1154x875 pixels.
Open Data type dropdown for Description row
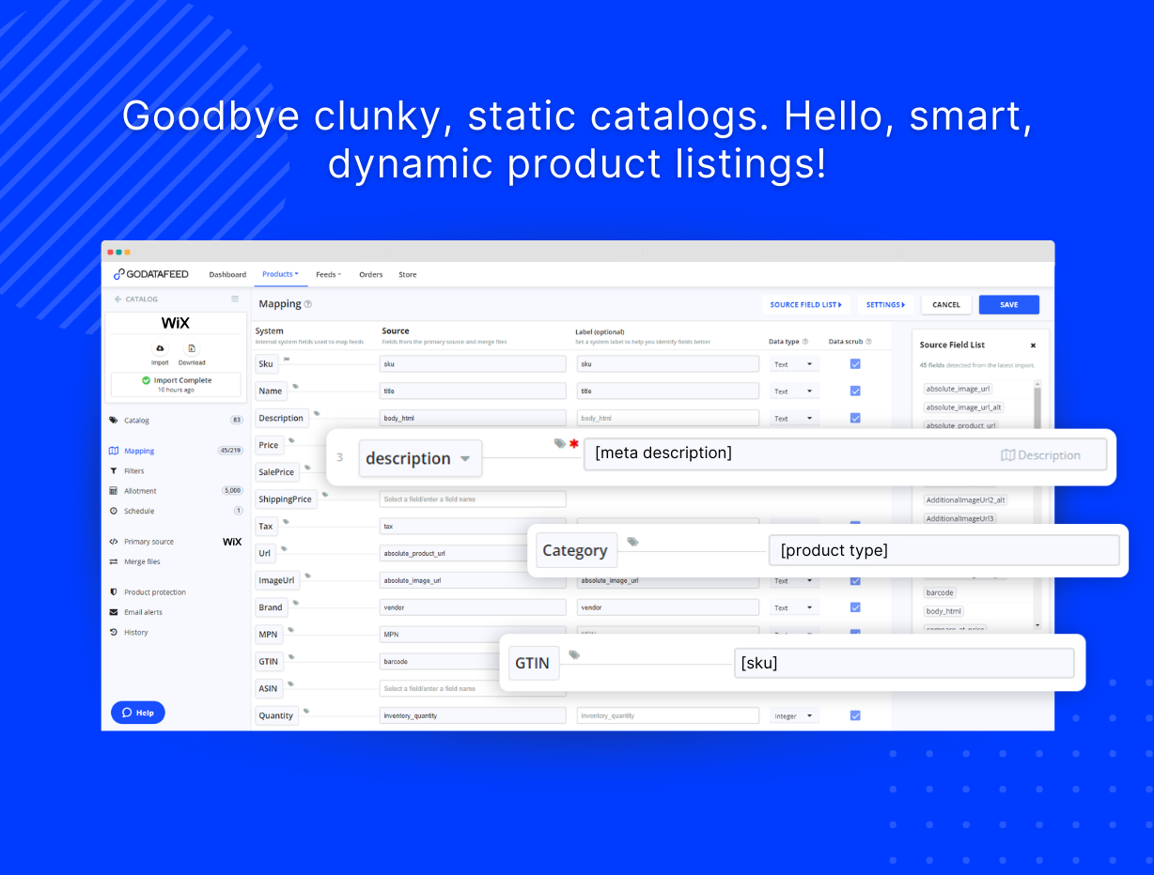(x=794, y=419)
